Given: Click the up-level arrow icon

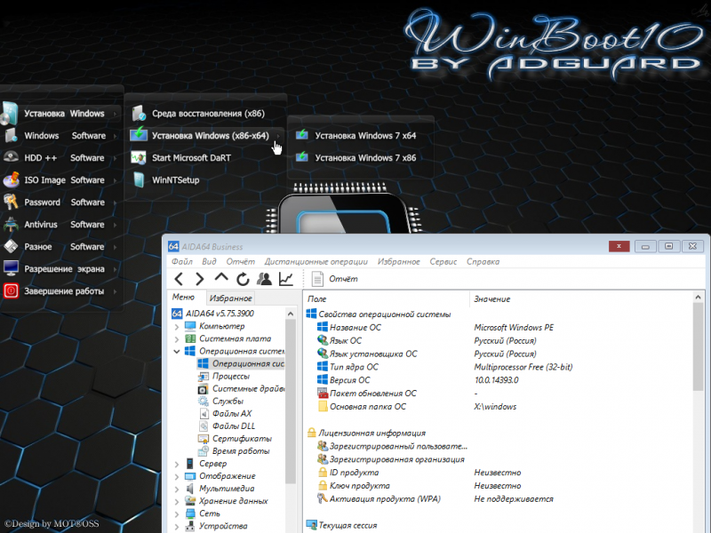Looking at the screenshot, I should tap(221, 277).
